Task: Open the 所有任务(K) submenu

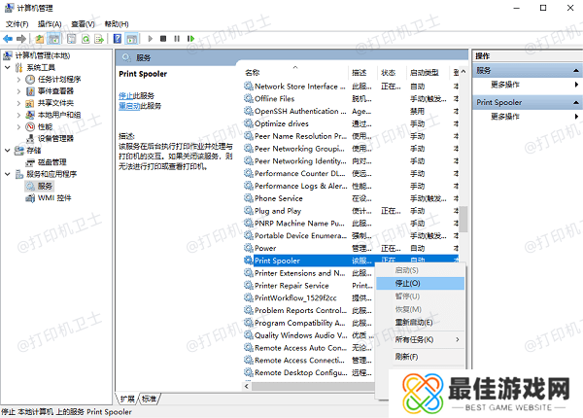Action: tap(415, 339)
